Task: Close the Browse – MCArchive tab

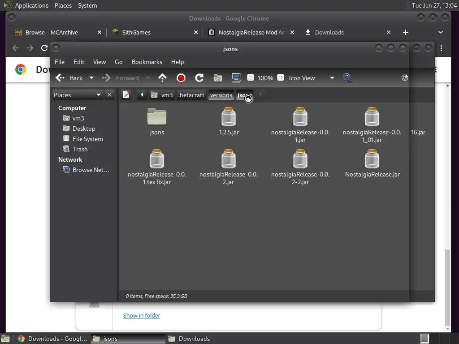Action: [100, 32]
